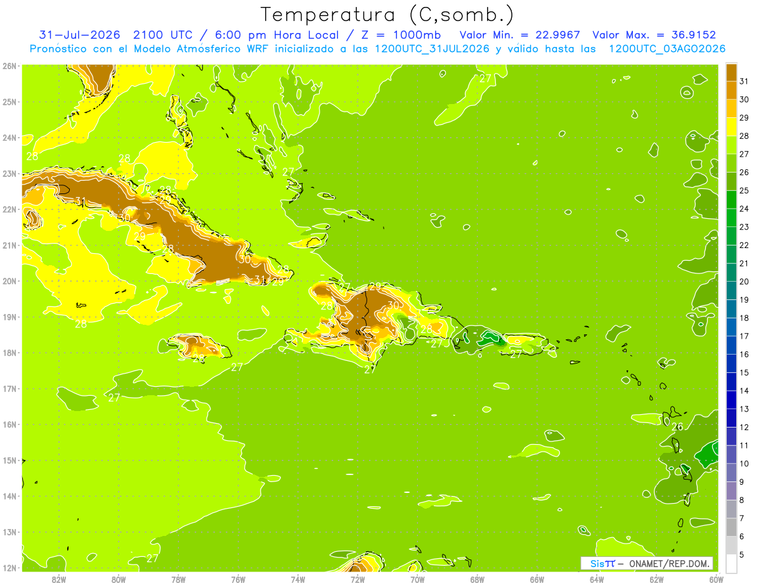Click value 21 in the color legend
The width and height of the screenshot is (761, 588).
coord(745,263)
